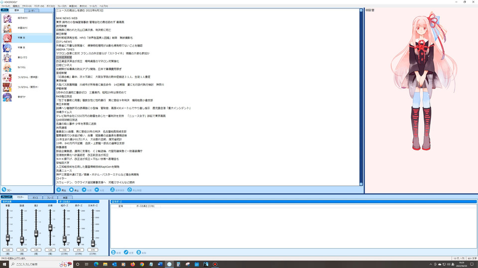Click the 話速 speed slider handle
The image size is (478, 268).
point(22,240)
